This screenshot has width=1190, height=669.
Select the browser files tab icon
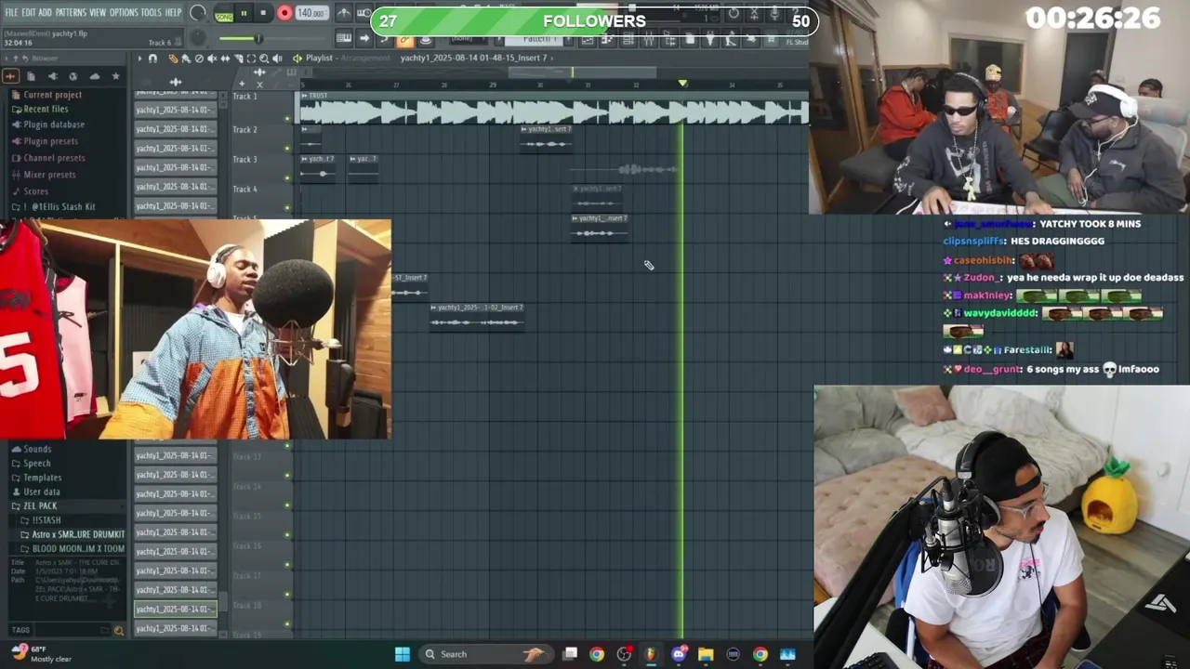(31, 76)
